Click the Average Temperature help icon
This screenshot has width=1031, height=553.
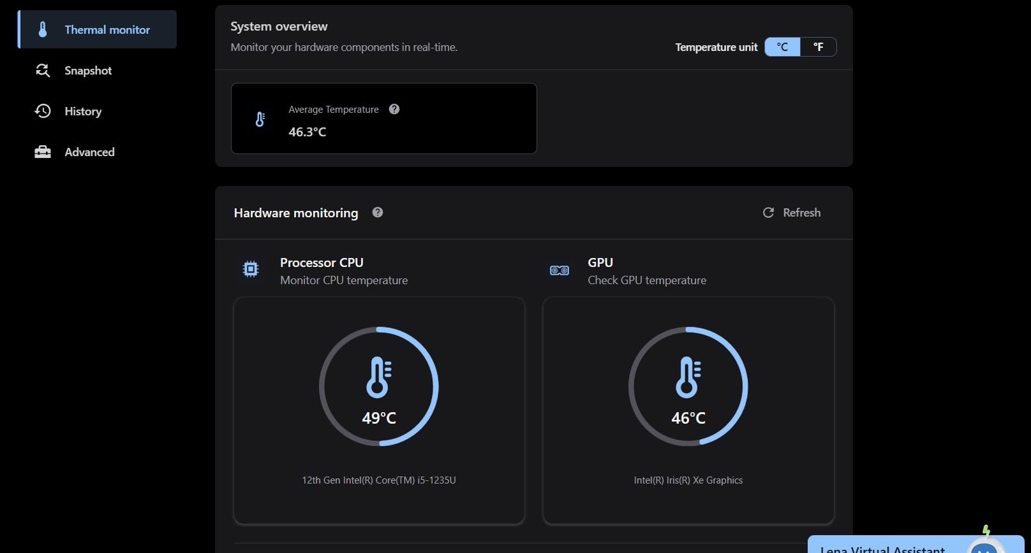[x=394, y=109]
